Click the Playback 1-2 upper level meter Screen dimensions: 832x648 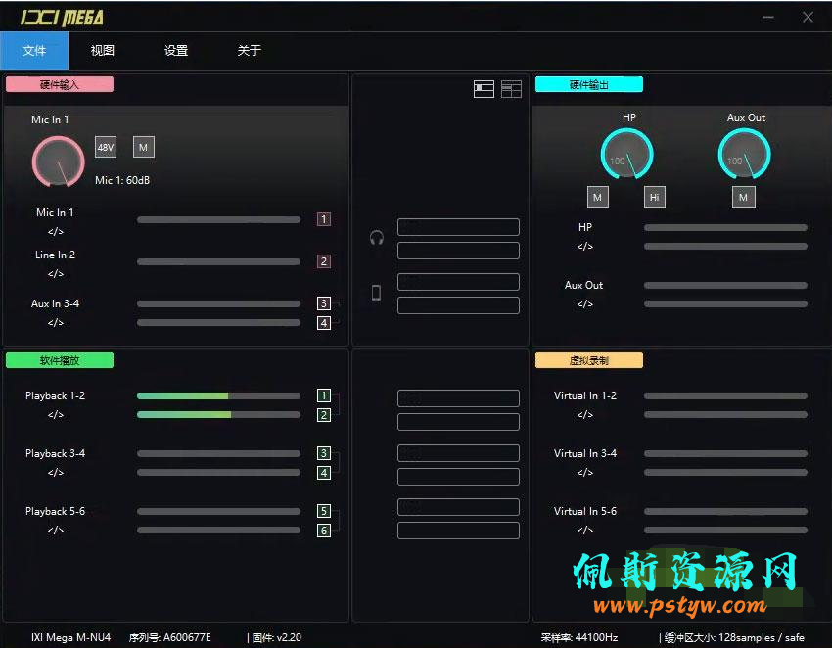(218, 395)
